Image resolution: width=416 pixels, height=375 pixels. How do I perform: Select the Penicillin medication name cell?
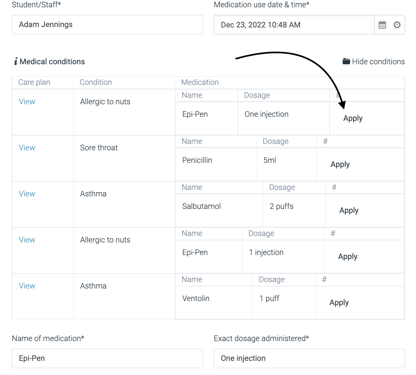pyautogui.click(x=197, y=160)
